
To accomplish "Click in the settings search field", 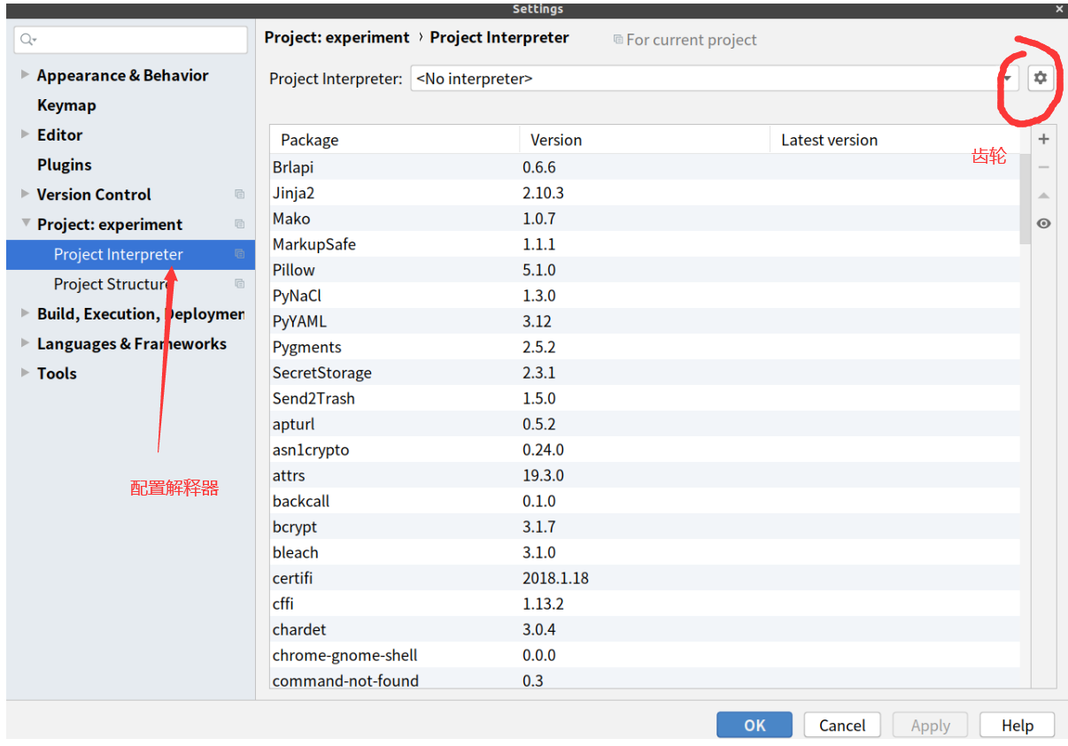I will 131,40.
